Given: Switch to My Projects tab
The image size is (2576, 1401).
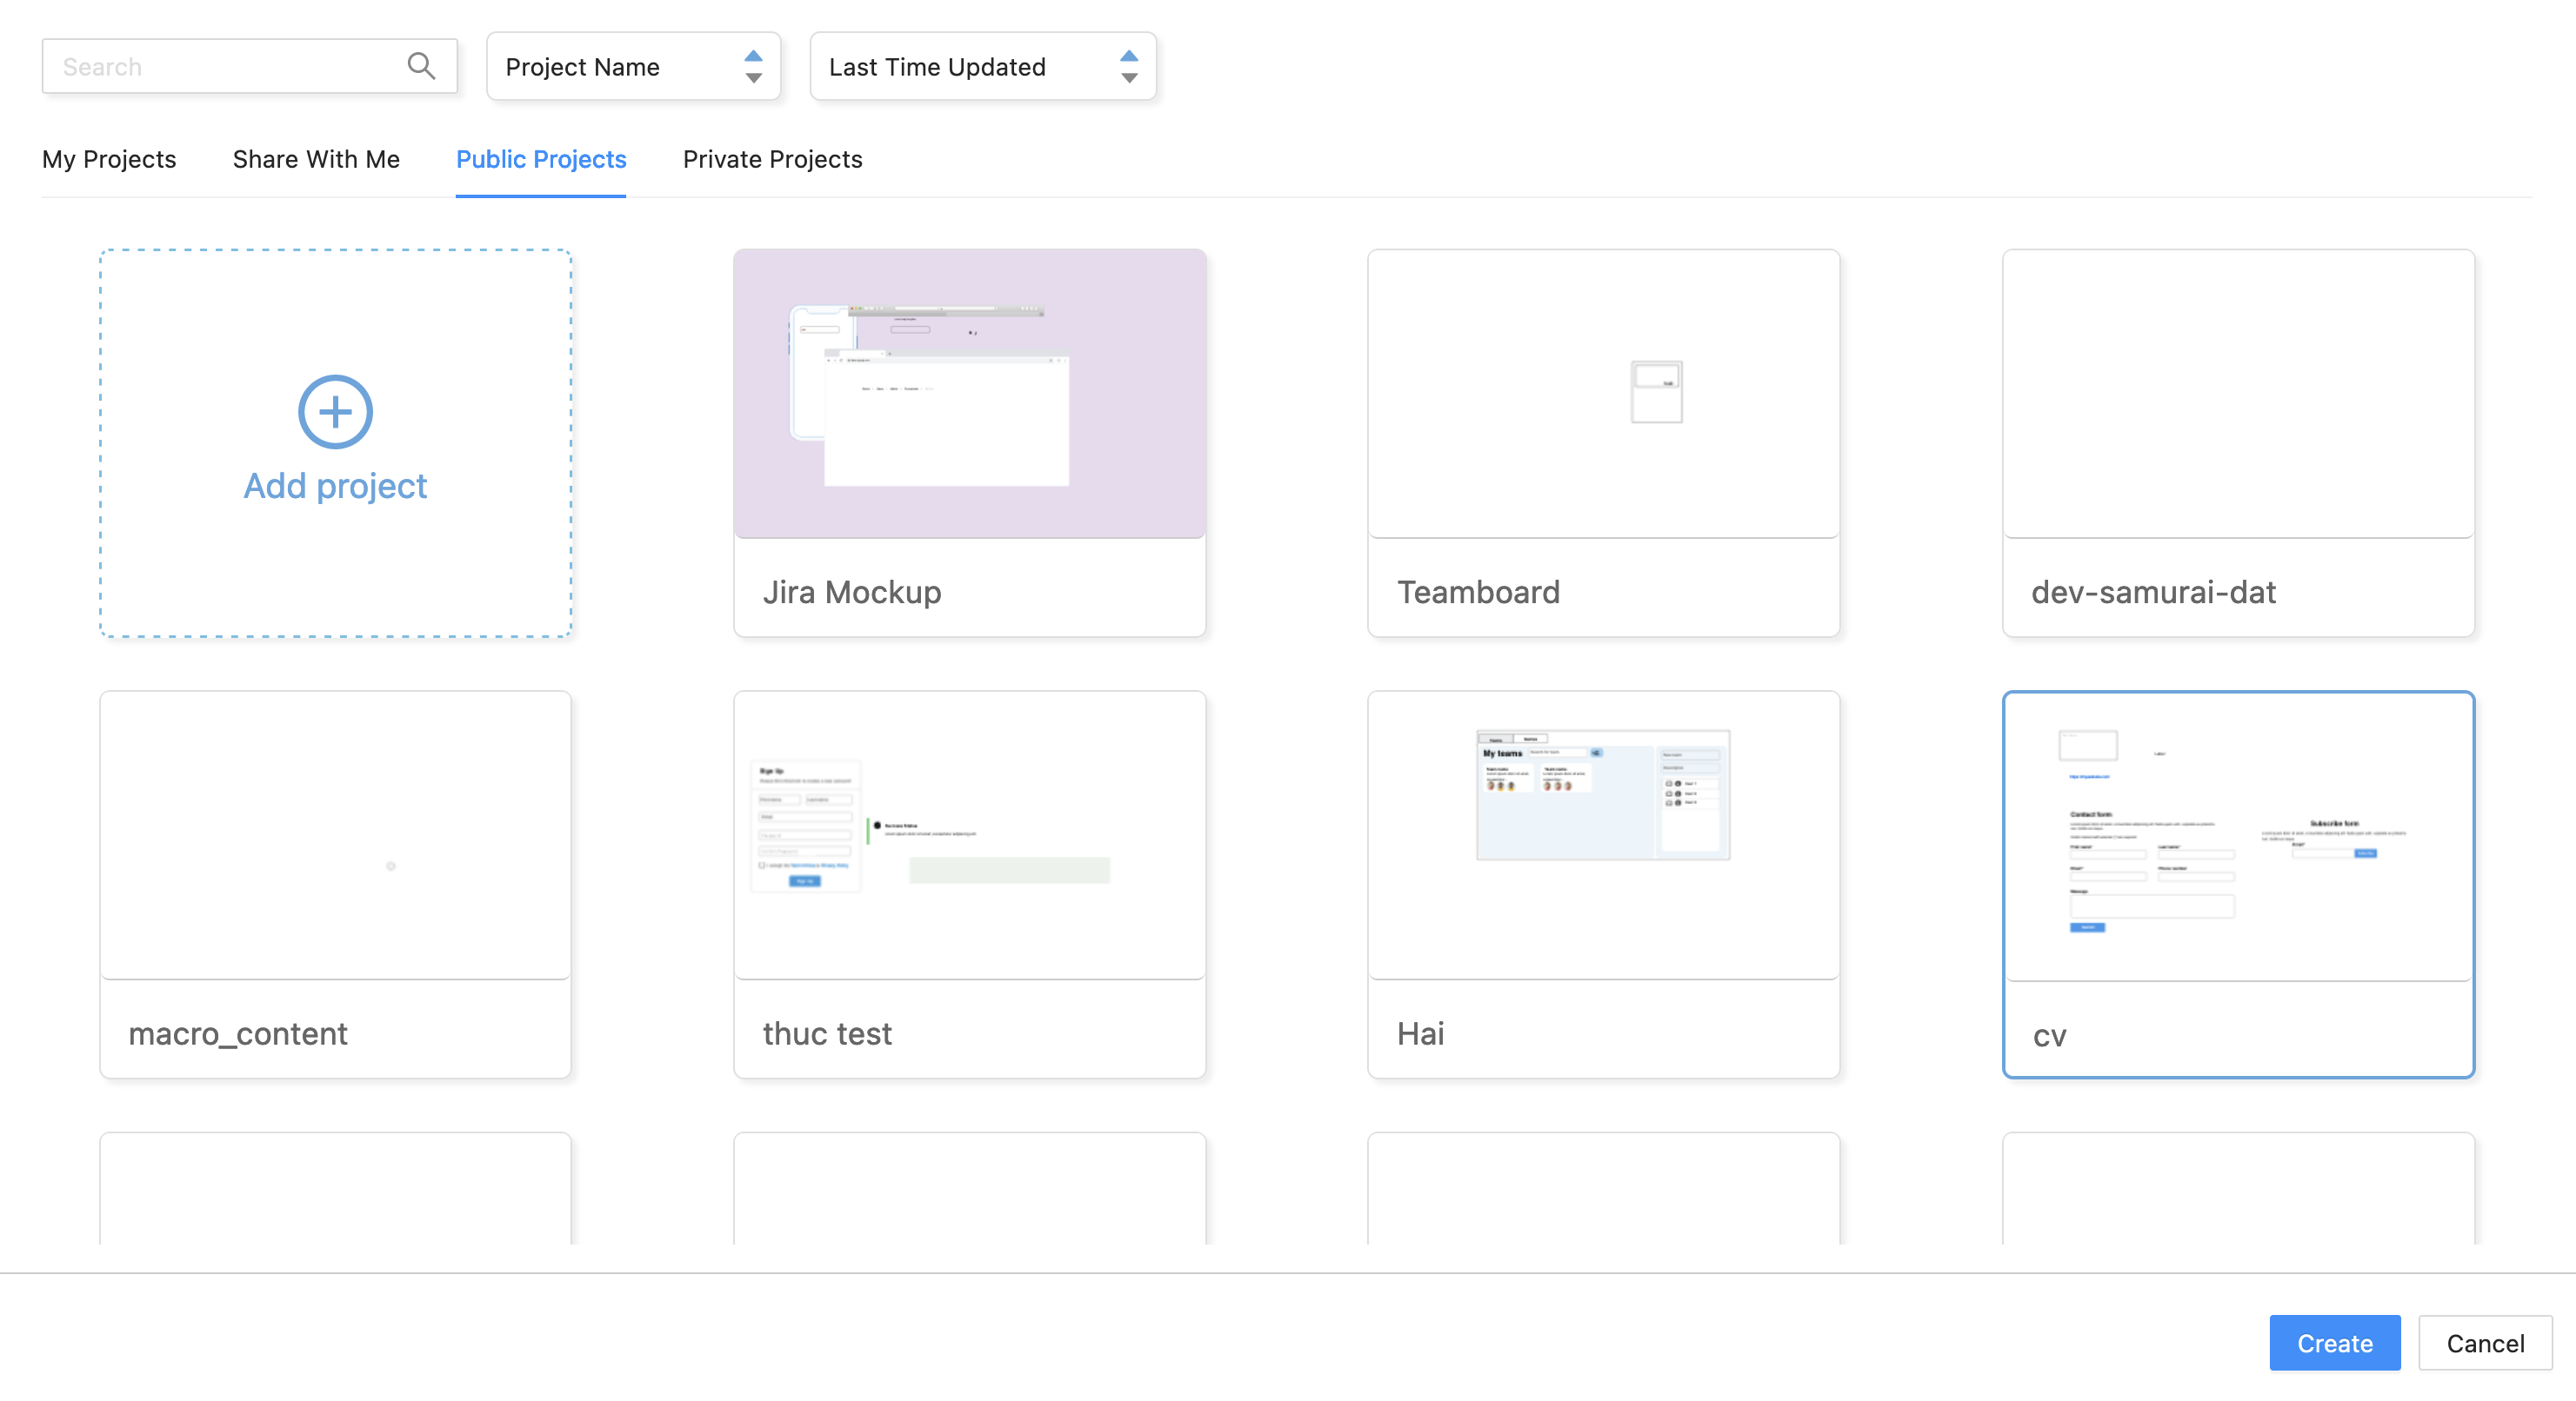Looking at the screenshot, I should [109, 159].
